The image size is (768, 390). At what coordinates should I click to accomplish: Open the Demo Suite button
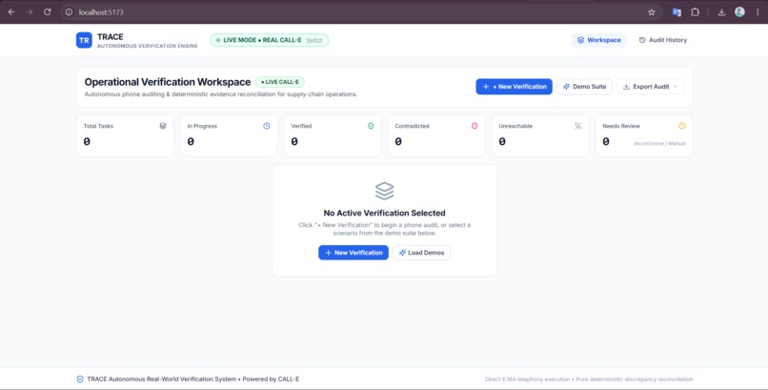point(584,87)
